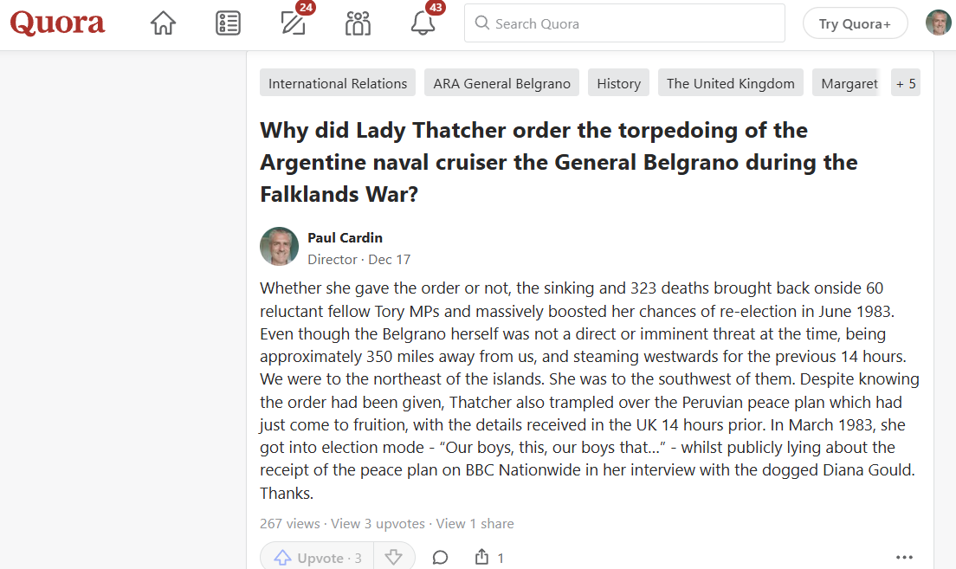Click Paul Cardin's author photo
The height and width of the screenshot is (569, 956).
coord(279,247)
